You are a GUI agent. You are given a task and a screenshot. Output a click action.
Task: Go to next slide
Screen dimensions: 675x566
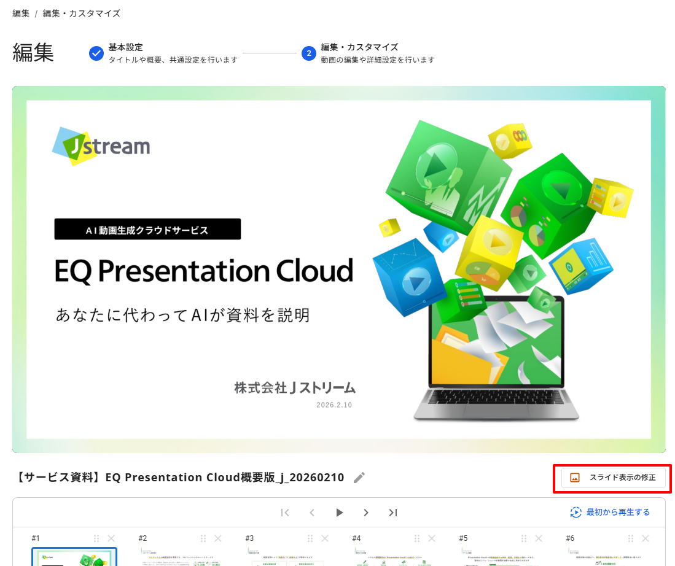pos(366,512)
